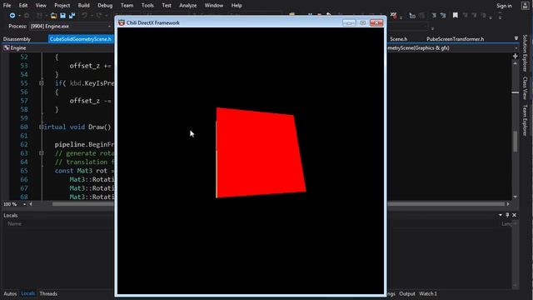Click the code 'offset_z +=' on line 53

(91, 66)
